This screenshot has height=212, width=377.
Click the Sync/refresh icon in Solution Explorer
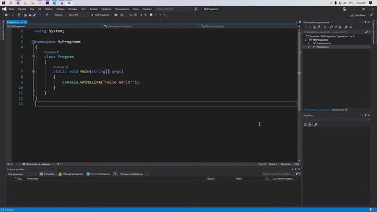coord(331,27)
